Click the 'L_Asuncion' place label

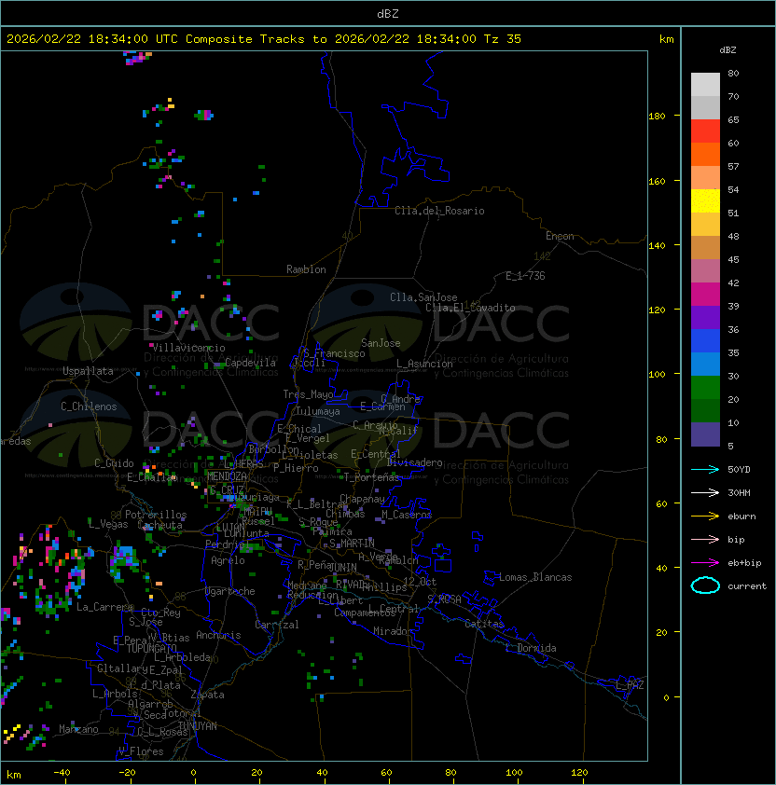[x=424, y=364]
